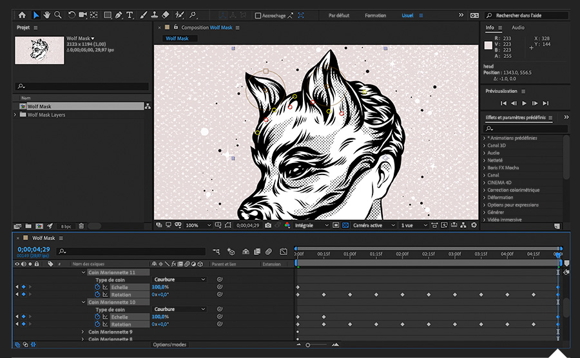Select the Zoom magnifier tool
580x358 pixels.
click(x=58, y=15)
